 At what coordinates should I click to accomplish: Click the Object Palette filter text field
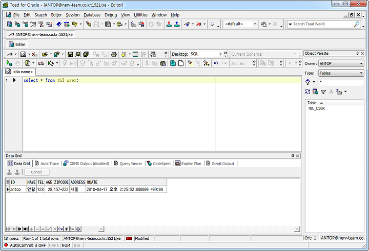pyautogui.click(x=341, y=82)
